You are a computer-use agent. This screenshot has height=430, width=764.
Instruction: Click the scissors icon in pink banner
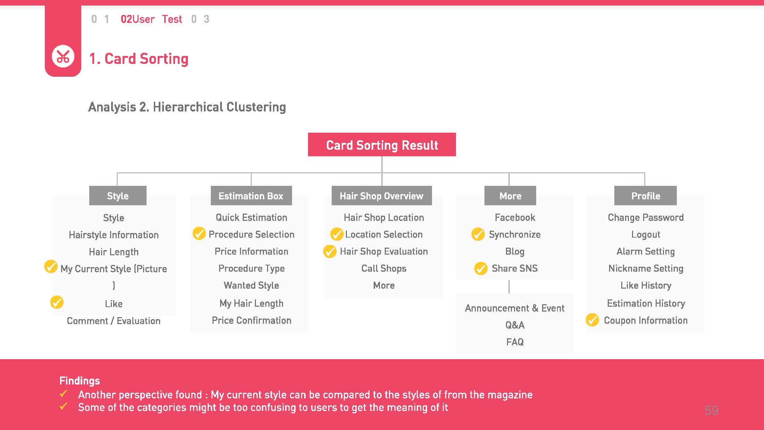tap(63, 56)
